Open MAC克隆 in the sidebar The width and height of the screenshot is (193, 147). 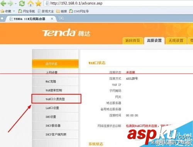pos(55,81)
